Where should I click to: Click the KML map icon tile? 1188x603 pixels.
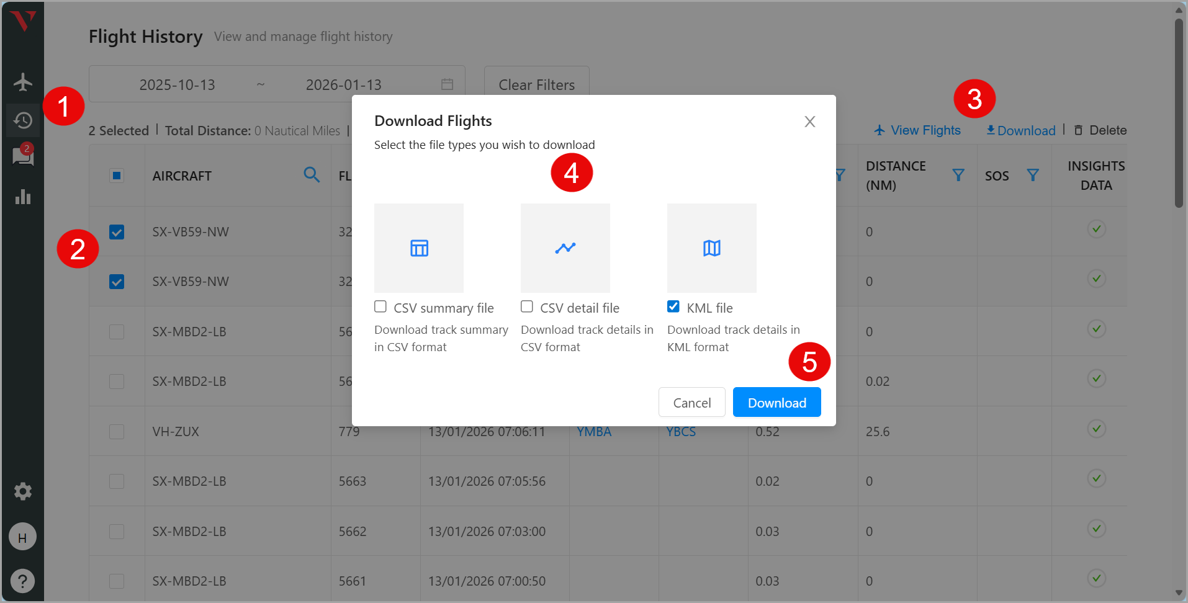(x=711, y=248)
